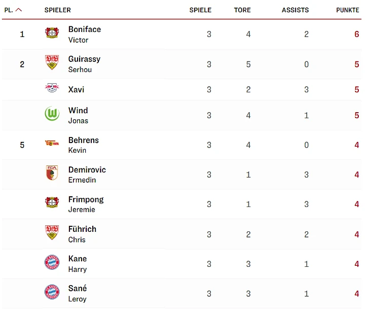Click Leverkusen logo beside Frimpong

point(52,203)
